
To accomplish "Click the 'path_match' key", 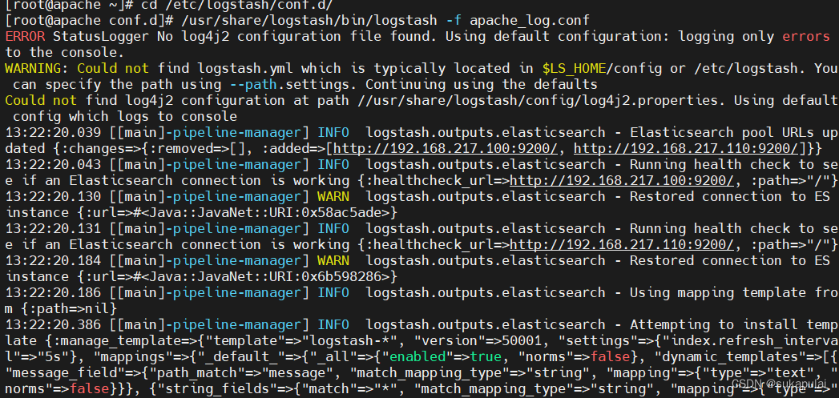I will (x=204, y=373).
